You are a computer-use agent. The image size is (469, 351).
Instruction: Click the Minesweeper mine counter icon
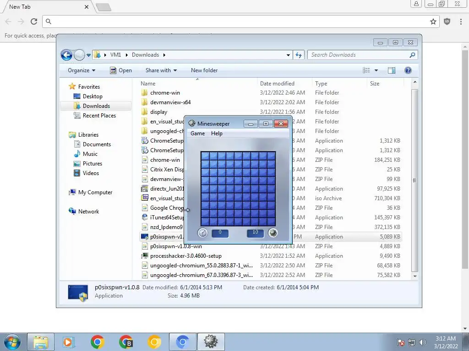pyautogui.click(x=273, y=233)
